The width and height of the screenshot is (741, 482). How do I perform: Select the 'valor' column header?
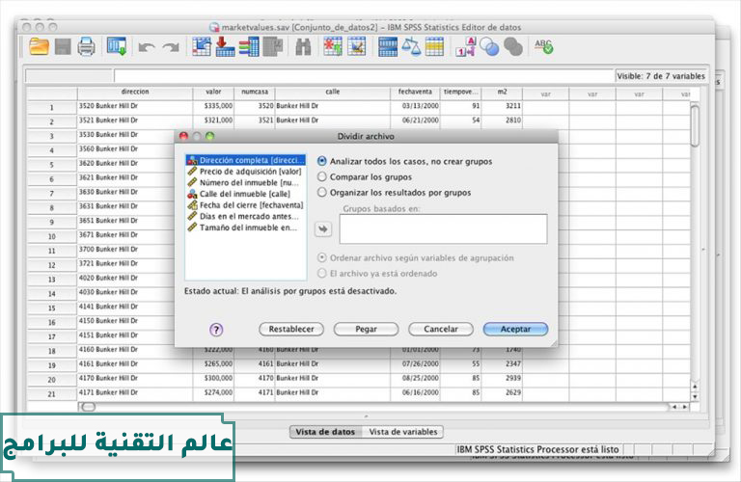click(x=213, y=92)
